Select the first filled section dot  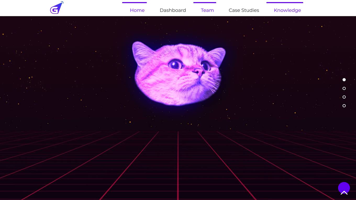pyautogui.click(x=344, y=80)
